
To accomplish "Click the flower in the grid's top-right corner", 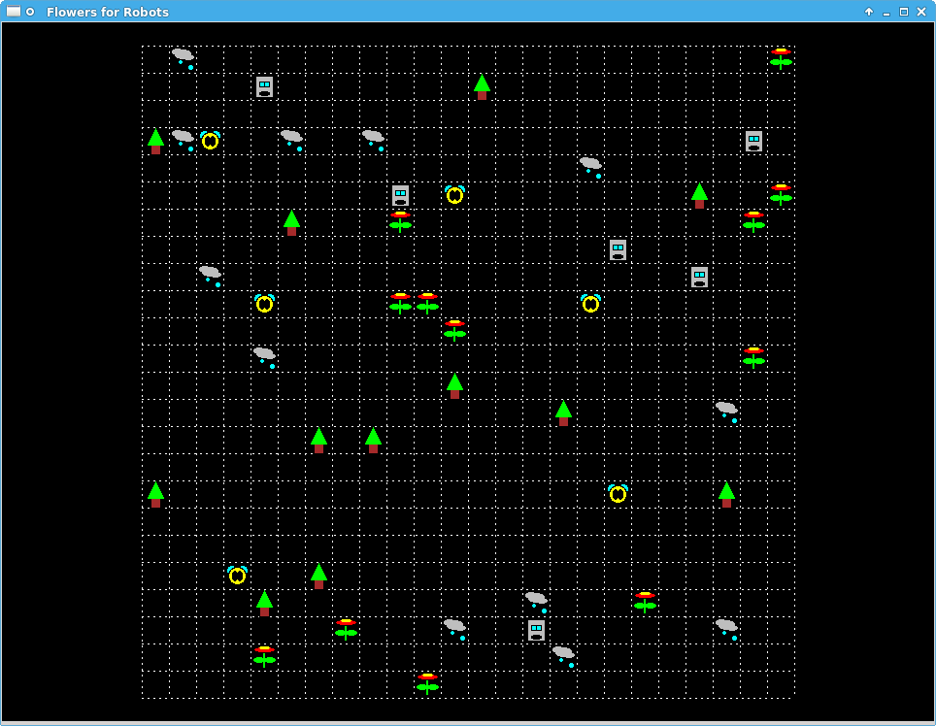I will 781,59.
